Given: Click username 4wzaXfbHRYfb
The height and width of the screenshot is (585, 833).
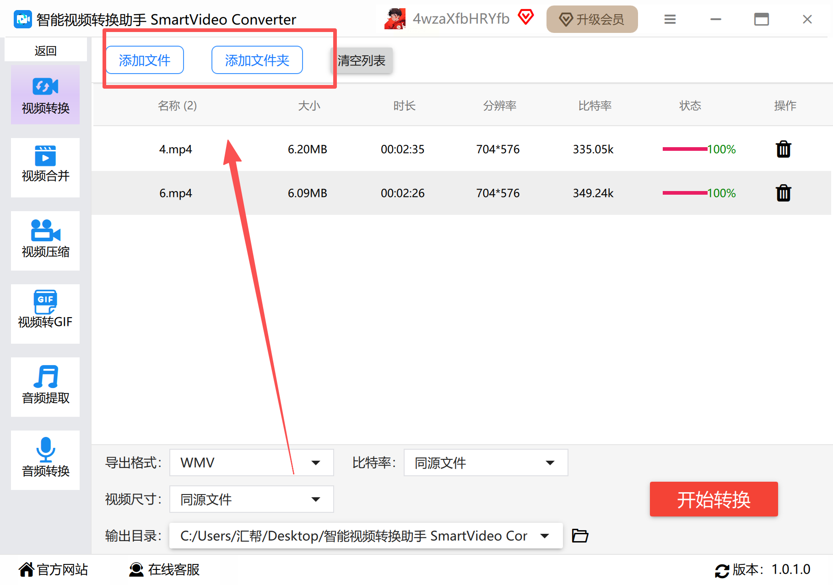Looking at the screenshot, I should [x=461, y=19].
